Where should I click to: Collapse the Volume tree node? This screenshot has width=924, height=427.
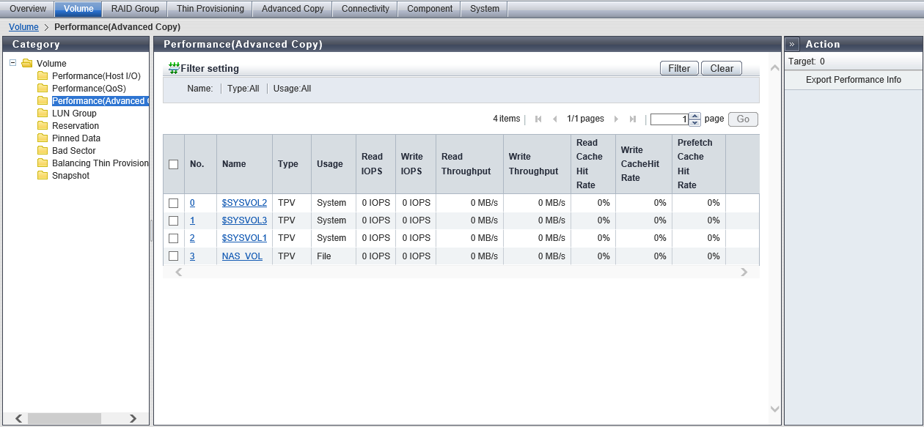click(x=14, y=63)
